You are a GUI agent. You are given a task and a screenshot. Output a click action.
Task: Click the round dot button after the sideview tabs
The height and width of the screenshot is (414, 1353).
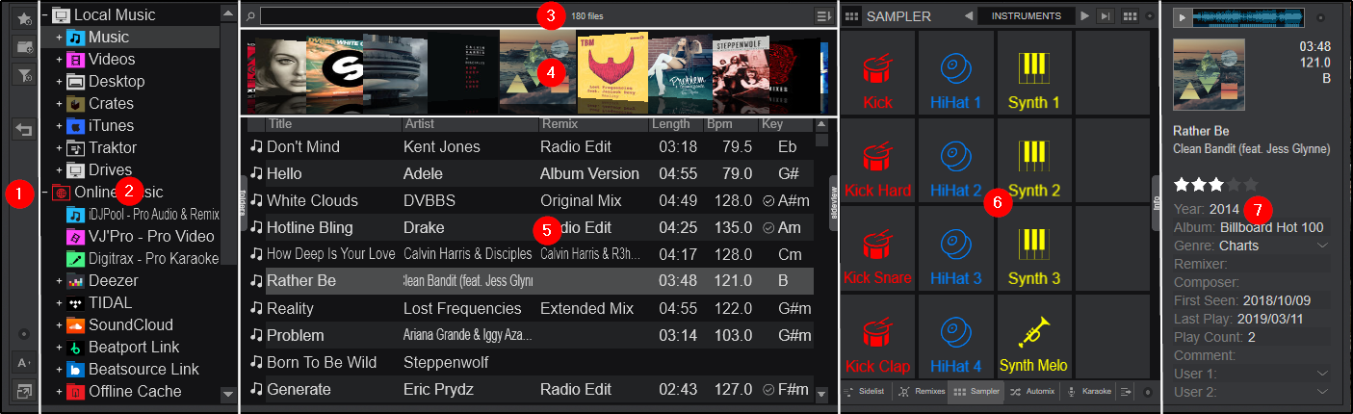pos(1148,393)
